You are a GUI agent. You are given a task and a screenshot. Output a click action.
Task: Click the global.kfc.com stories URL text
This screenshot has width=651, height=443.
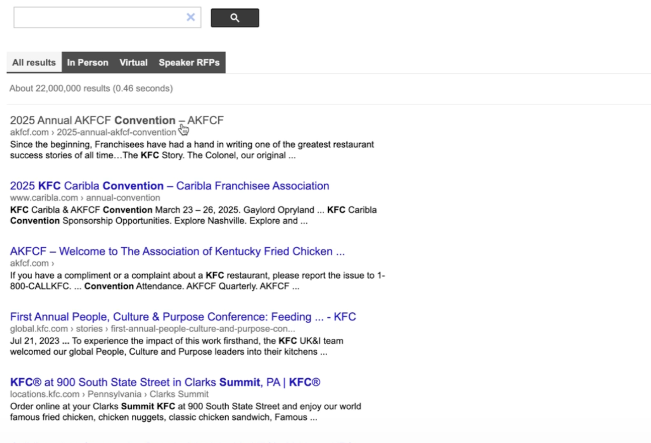152,329
